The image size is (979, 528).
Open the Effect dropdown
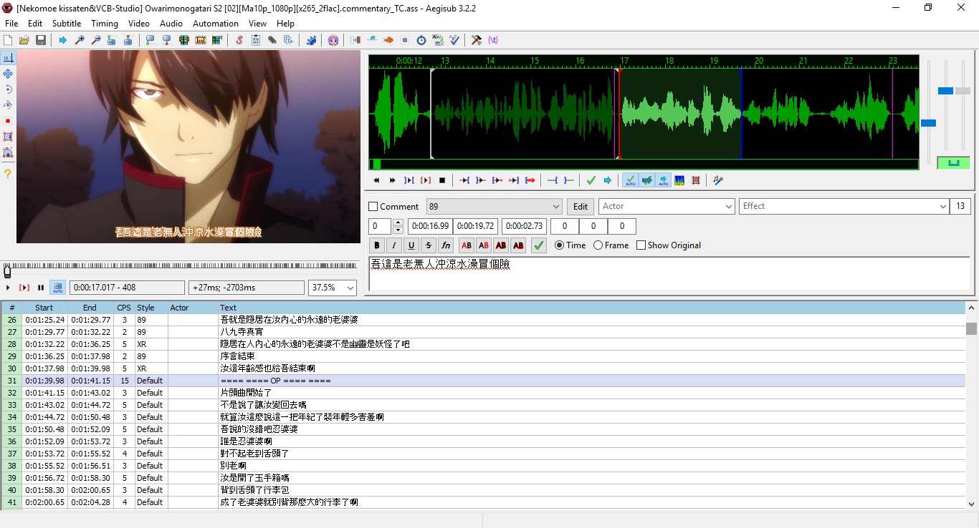point(844,206)
